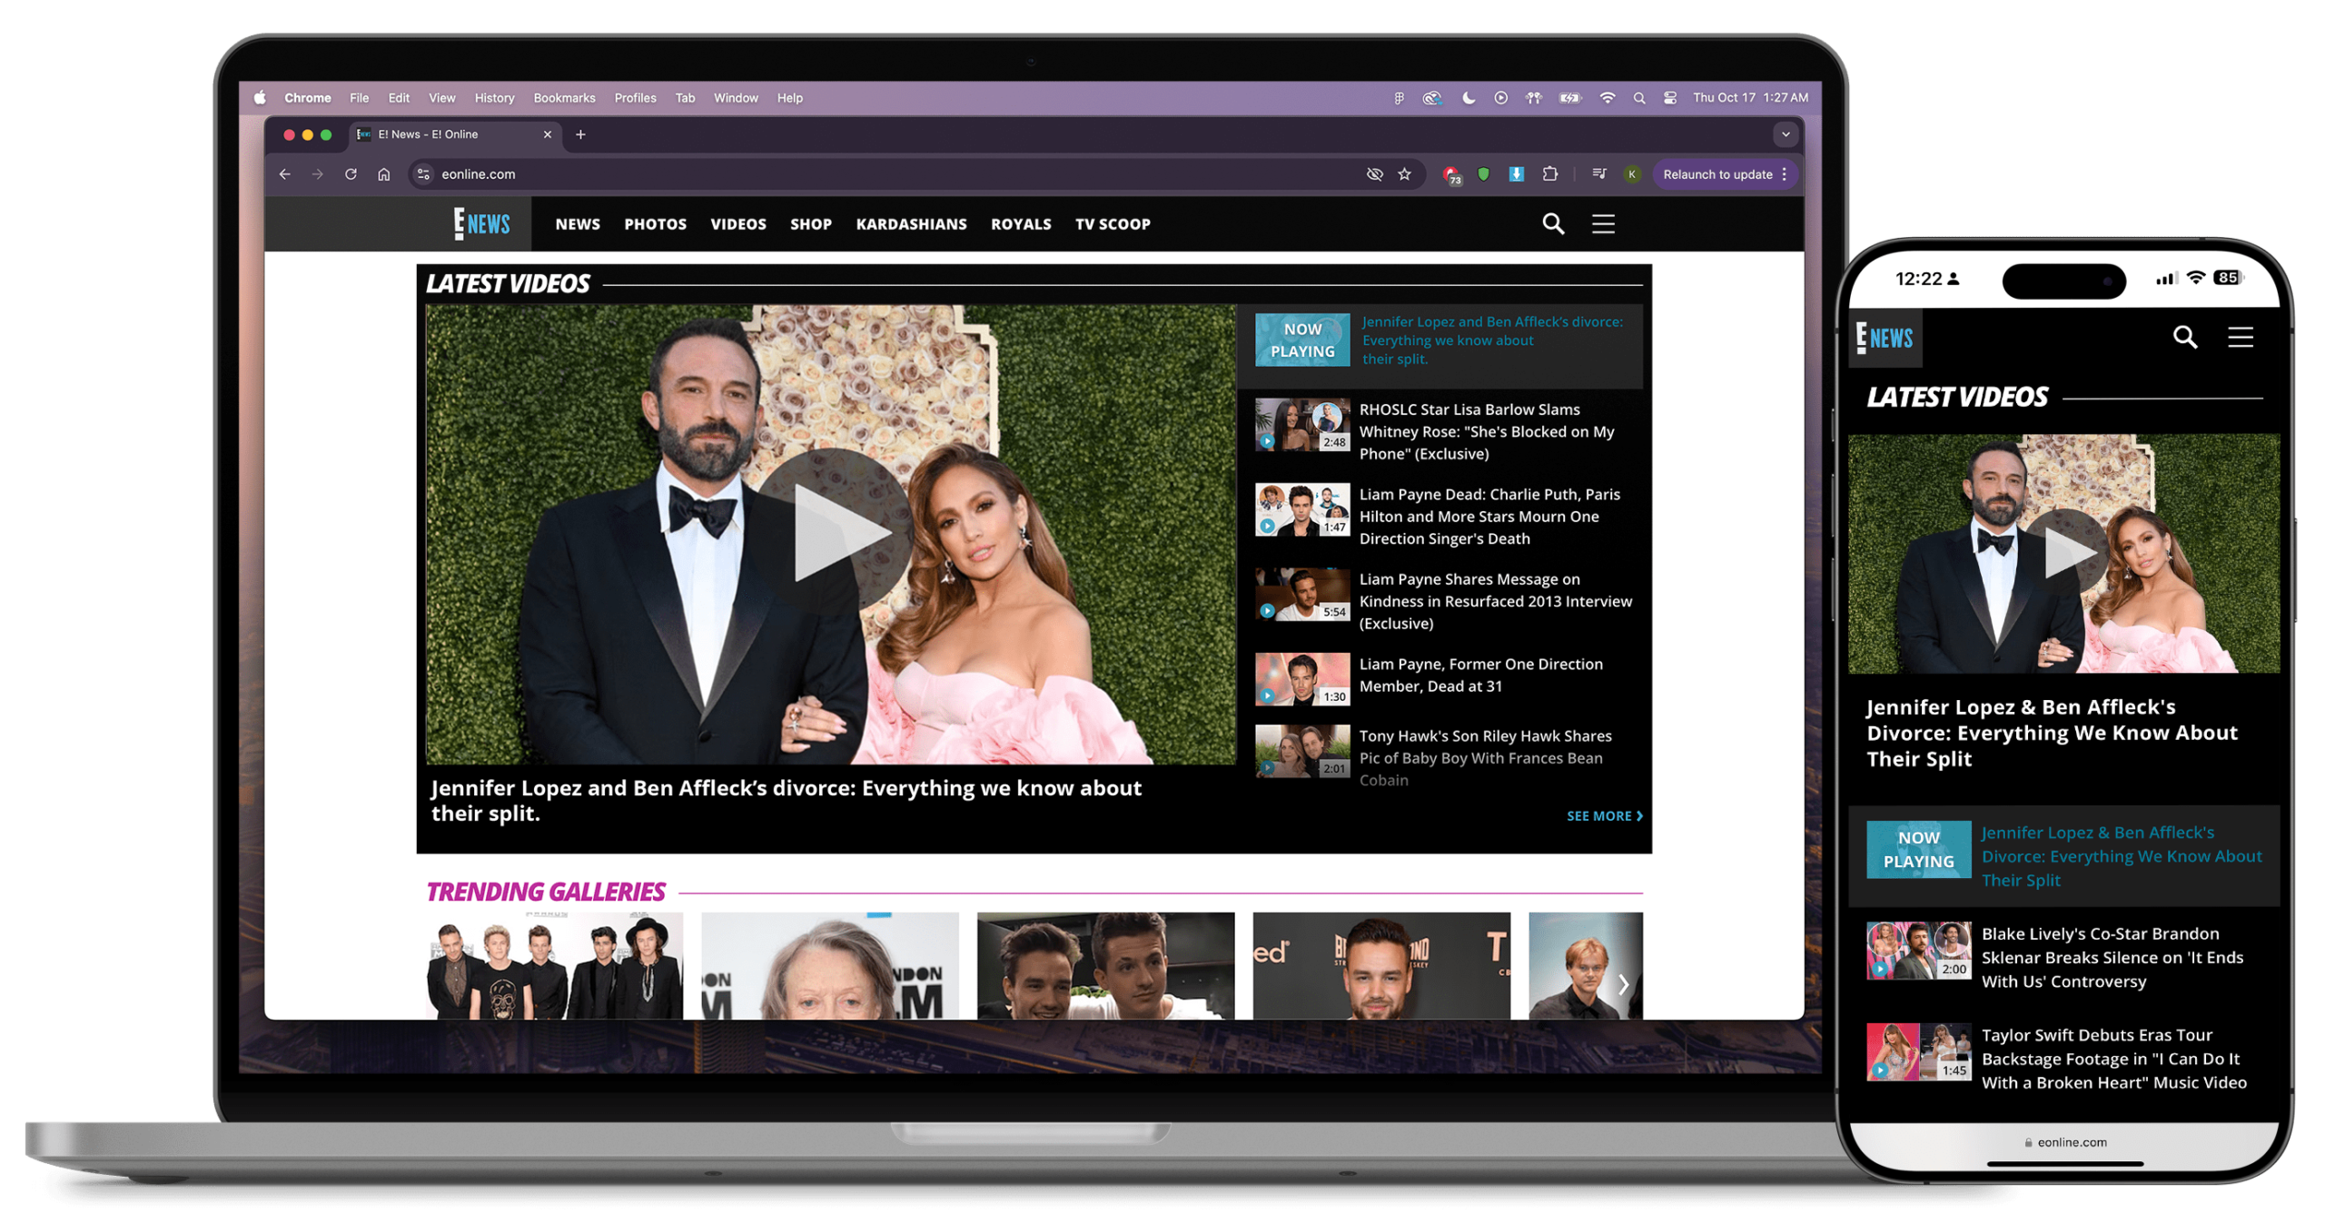Open the green shield extension
Viewport: 2325px width, 1223px height.
click(1483, 173)
